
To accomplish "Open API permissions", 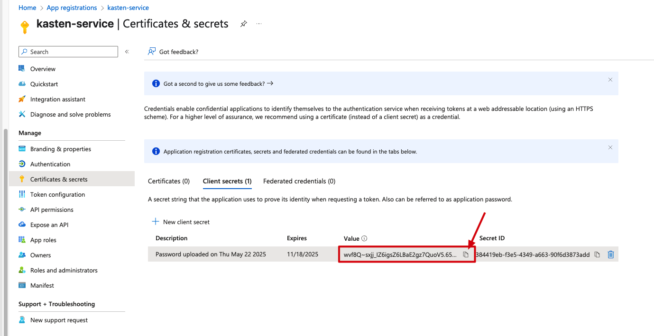I will click(x=52, y=209).
